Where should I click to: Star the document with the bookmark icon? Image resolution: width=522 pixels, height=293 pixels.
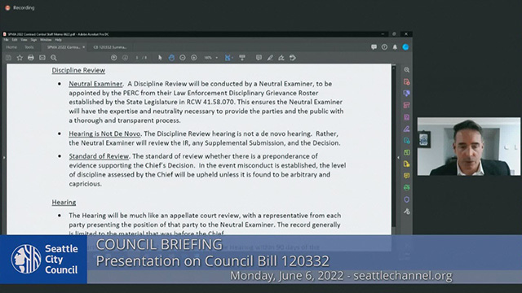[x=20, y=58]
